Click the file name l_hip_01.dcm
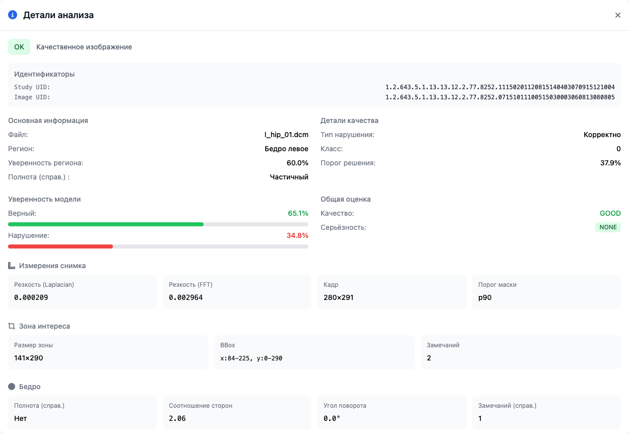This screenshot has height=434, width=629. pyautogui.click(x=286, y=135)
